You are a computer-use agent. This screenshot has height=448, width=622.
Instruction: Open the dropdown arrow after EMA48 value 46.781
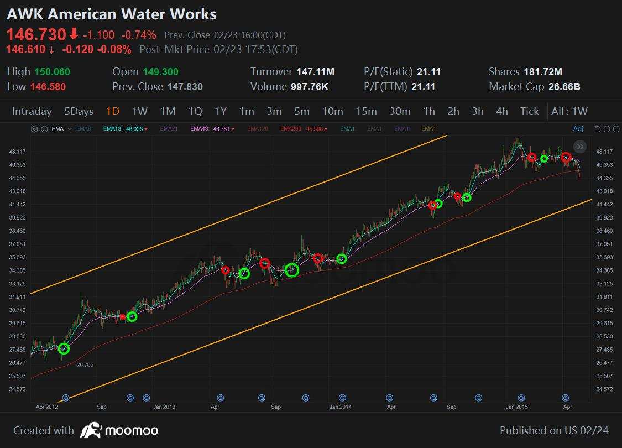(233, 129)
